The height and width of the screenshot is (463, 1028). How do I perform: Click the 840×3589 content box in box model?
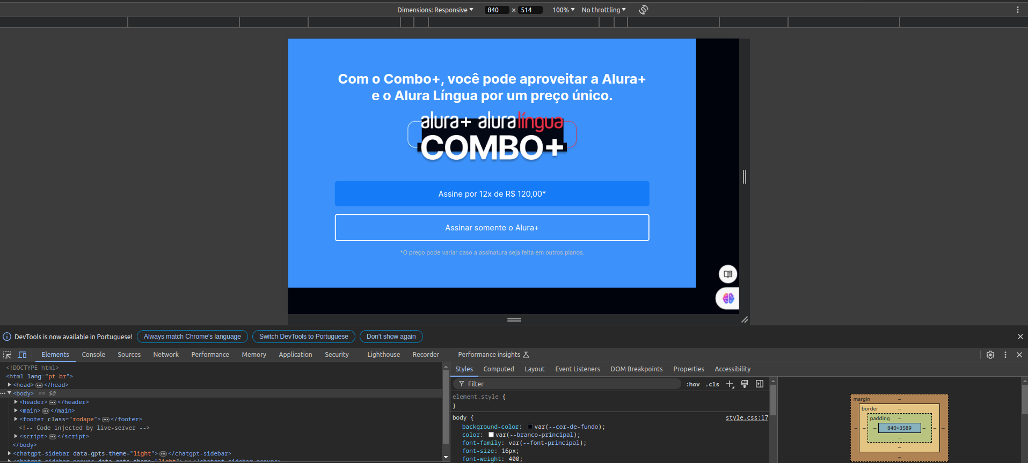[x=899, y=428]
